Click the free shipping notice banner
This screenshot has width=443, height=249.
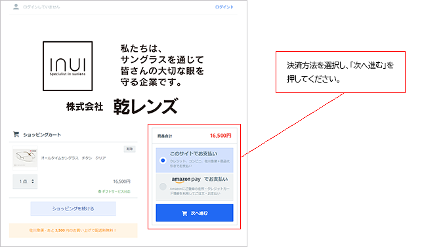(73, 231)
